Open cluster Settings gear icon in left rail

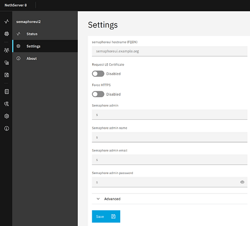(x=6, y=116)
